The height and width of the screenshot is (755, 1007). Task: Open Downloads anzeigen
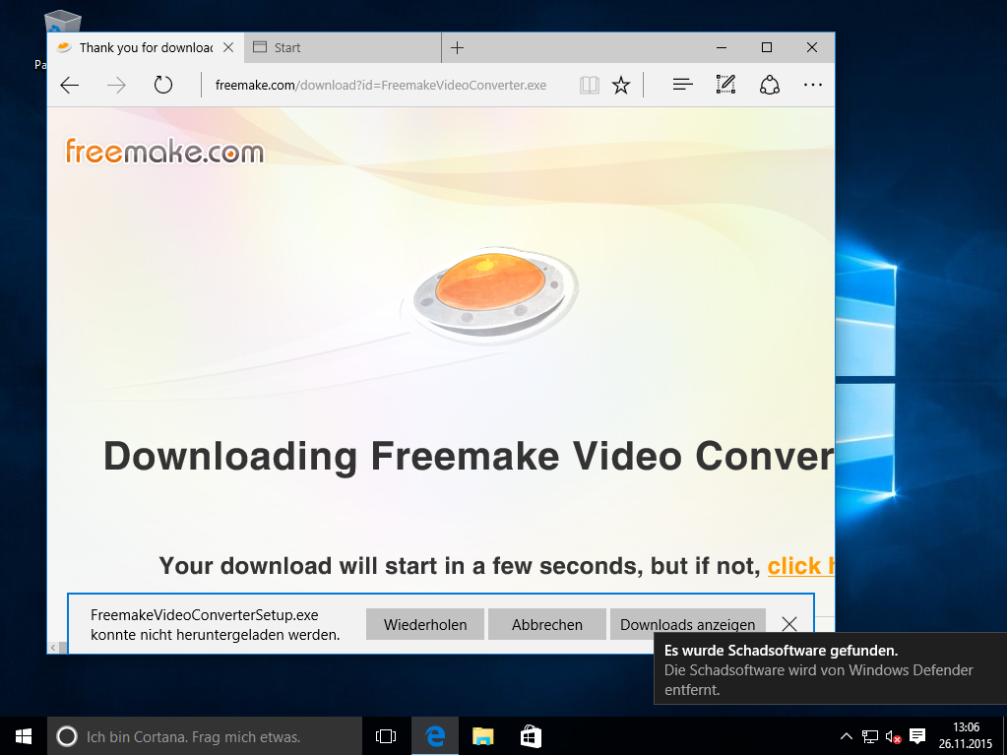coord(688,625)
